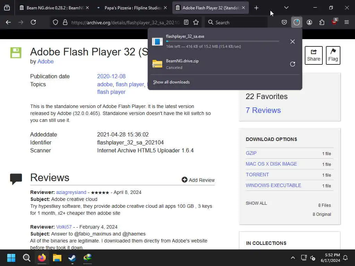Viewport: 355px width, 266px height.
Task: Click the 8 Original files link
Action: [x=322, y=214]
